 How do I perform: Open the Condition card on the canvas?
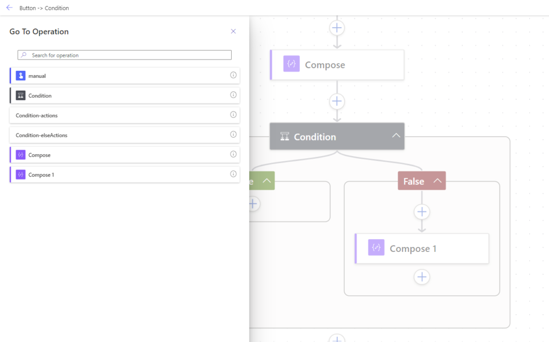(337, 136)
